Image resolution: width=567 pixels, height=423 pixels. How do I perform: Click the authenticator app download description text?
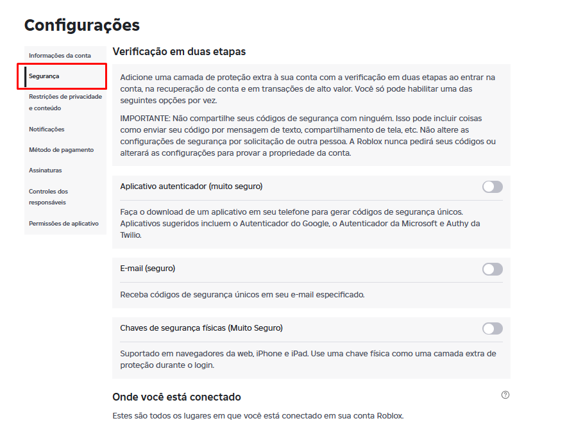click(300, 223)
